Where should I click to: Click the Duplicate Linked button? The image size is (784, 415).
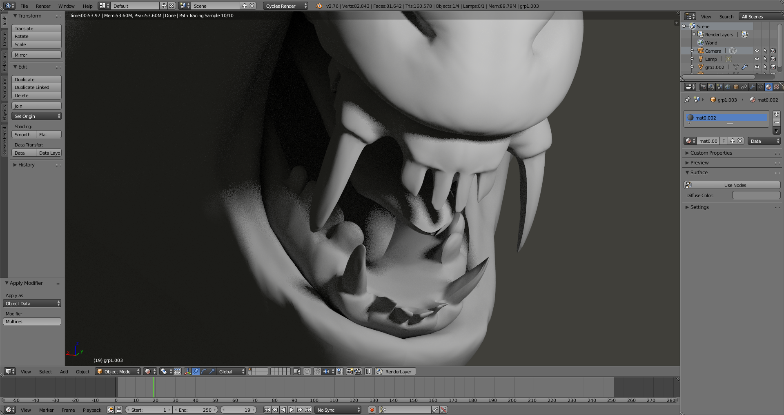(x=36, y=87)
